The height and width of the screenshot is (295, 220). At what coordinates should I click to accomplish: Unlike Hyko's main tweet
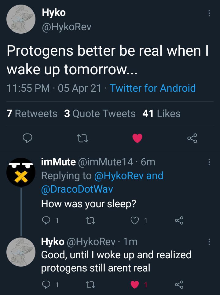(137, 138)
